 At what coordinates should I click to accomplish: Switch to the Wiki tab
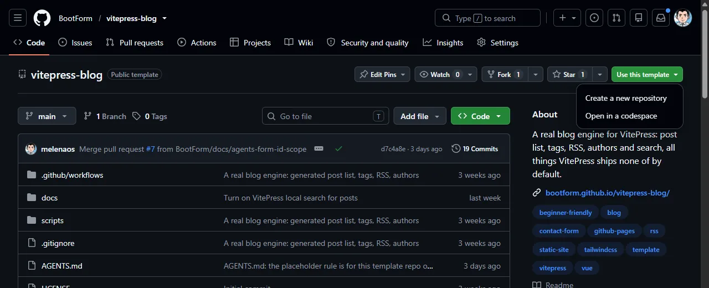tap(299, 43)
